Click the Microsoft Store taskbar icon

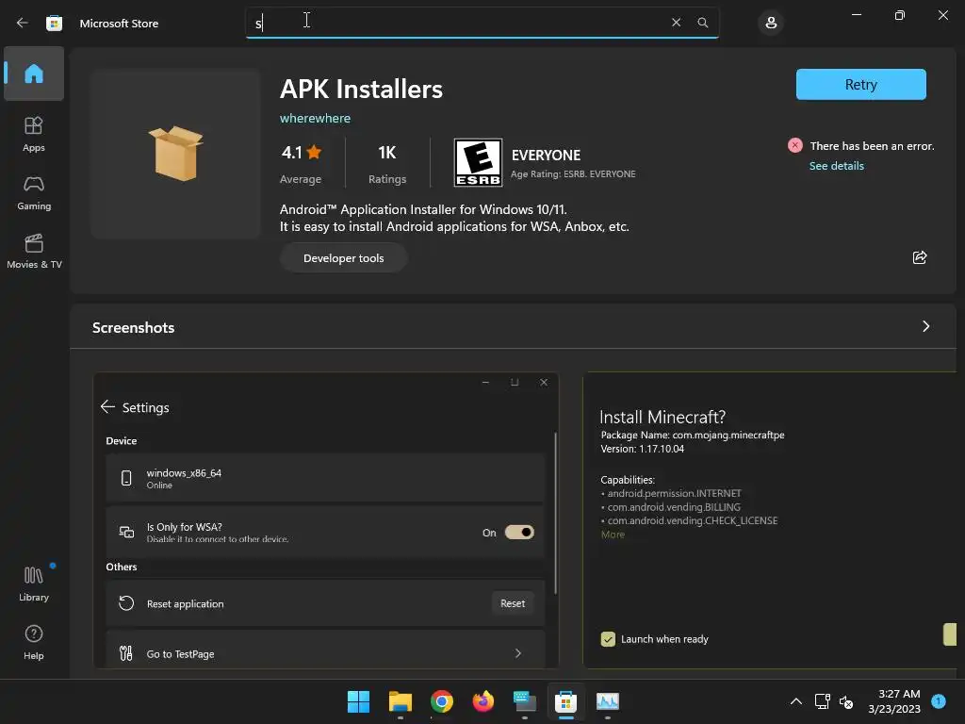click(x=565, y=701)
